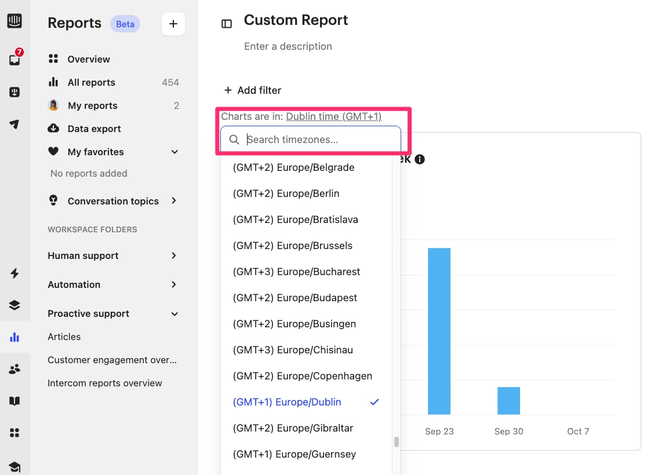The height and width of the screenshot is (475, 658).
Task: Open the Contacts people icon in sidebar
Action: 14,369
